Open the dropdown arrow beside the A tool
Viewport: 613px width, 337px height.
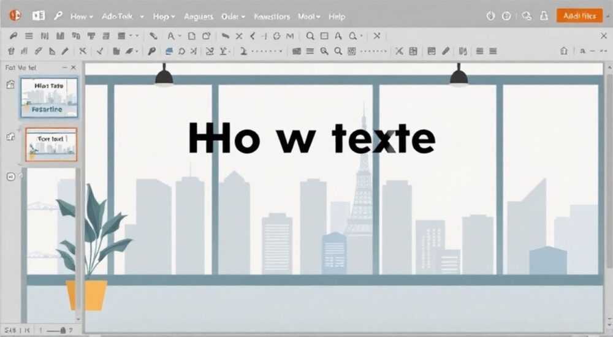click(x=180, y=36)
